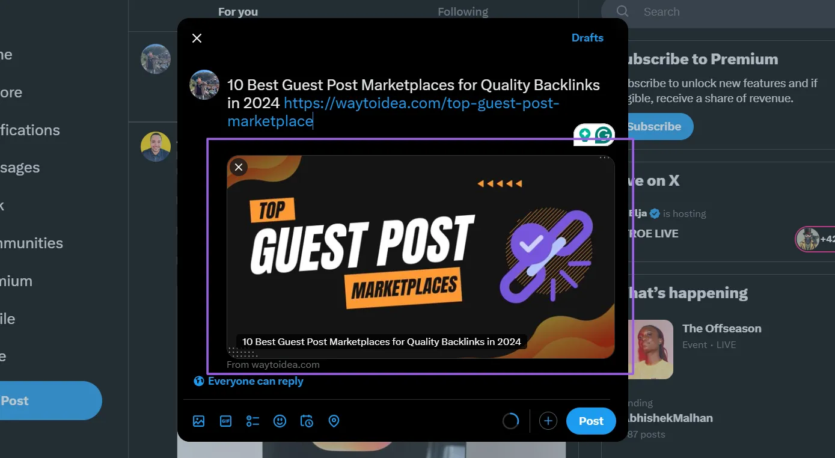Click the Subscribe button for Premium
This screenshot has width=835, height=458.
[x=654, y=127]
